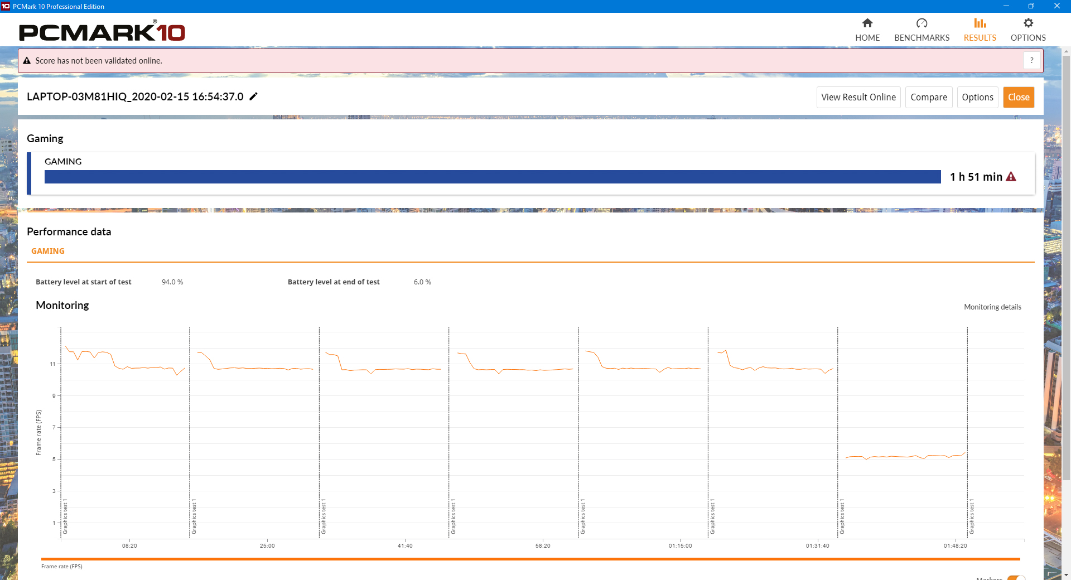This screenshot has width=1071, height=580.
Task: Click the 01:15:00 time label on the chart axis
Action: pos(681,545)
